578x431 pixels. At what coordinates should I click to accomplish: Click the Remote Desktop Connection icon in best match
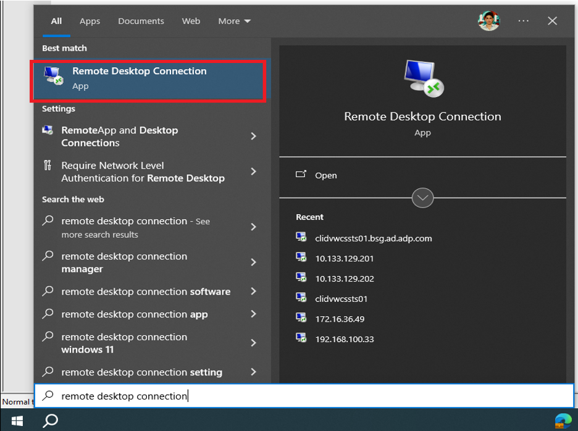pyautogui.click(x=54, y=75)
